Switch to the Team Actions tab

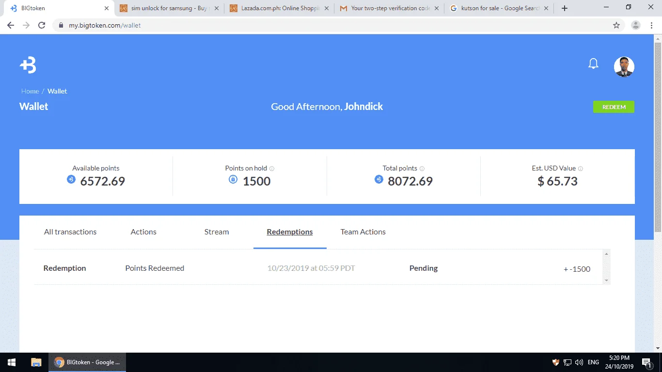(x=363, y=232)
